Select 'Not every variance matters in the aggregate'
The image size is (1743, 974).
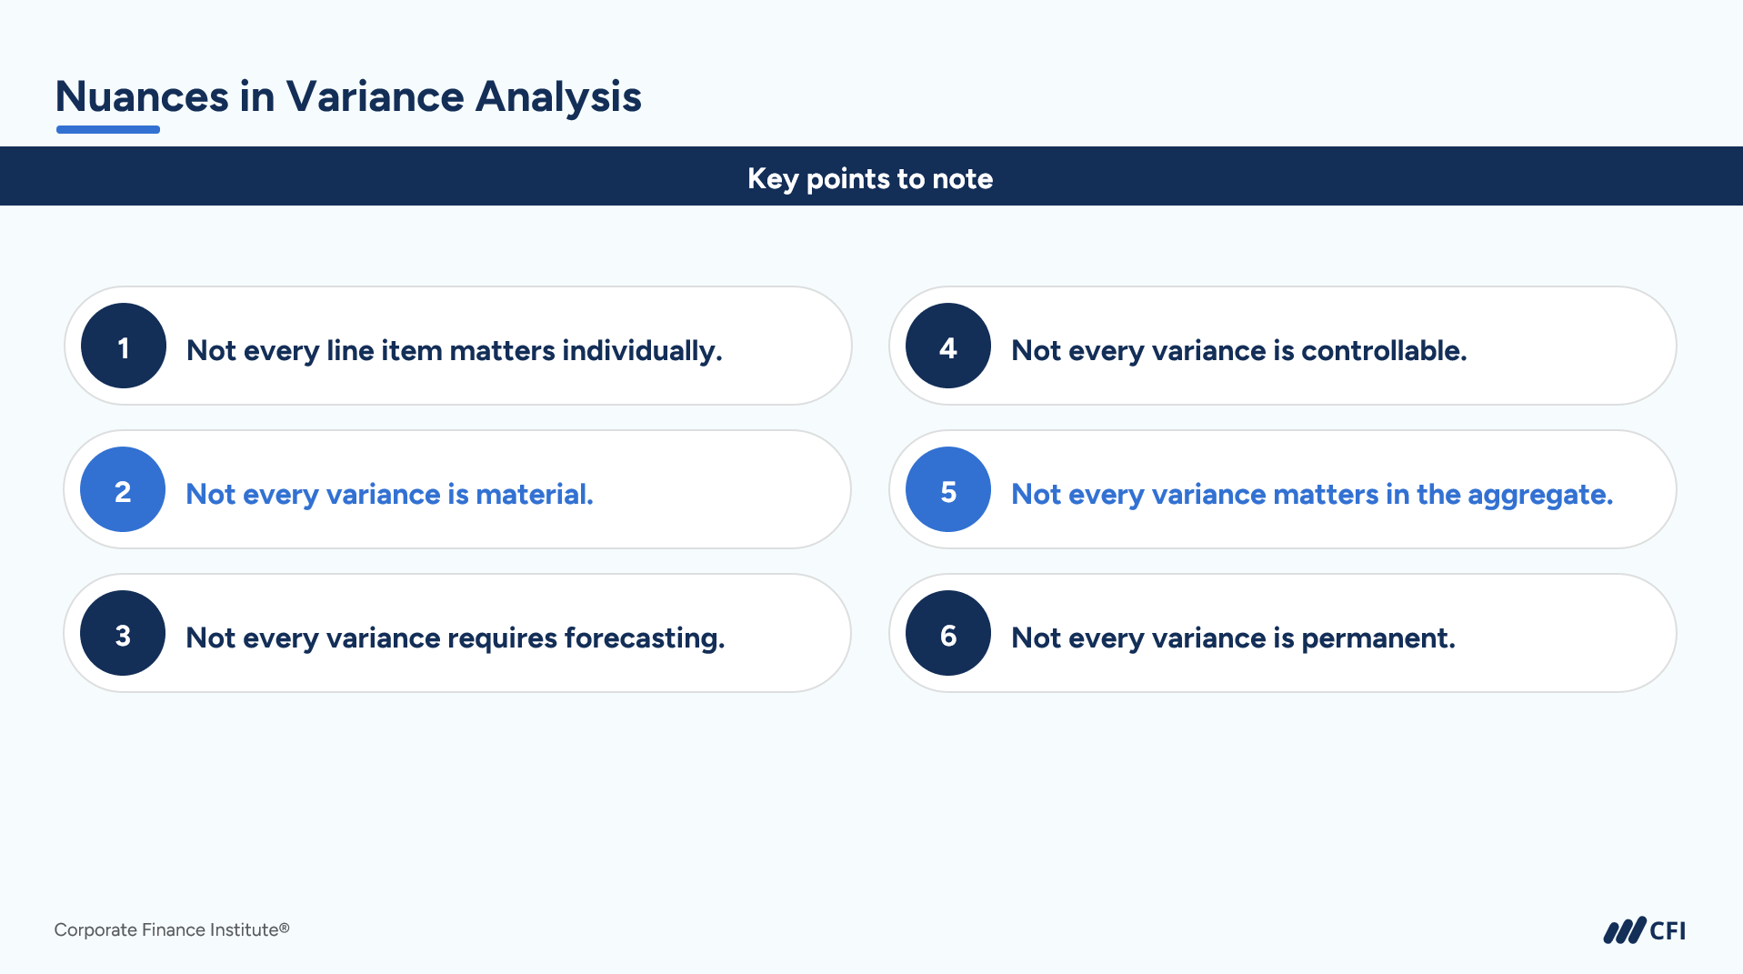1311,494
